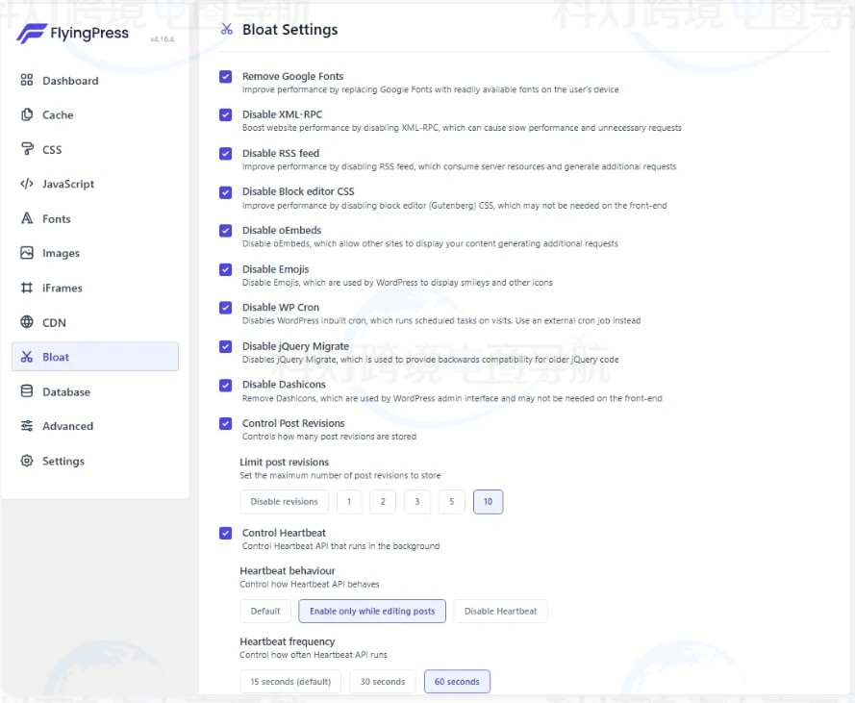Click the Dashboard grid icon in sidebar

coord(27,81)
